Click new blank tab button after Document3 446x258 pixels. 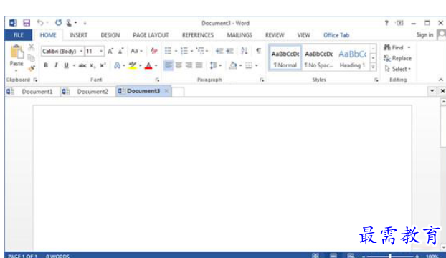coord(178,92)
